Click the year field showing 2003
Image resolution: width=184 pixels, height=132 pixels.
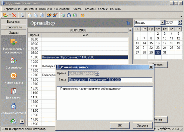171,22
